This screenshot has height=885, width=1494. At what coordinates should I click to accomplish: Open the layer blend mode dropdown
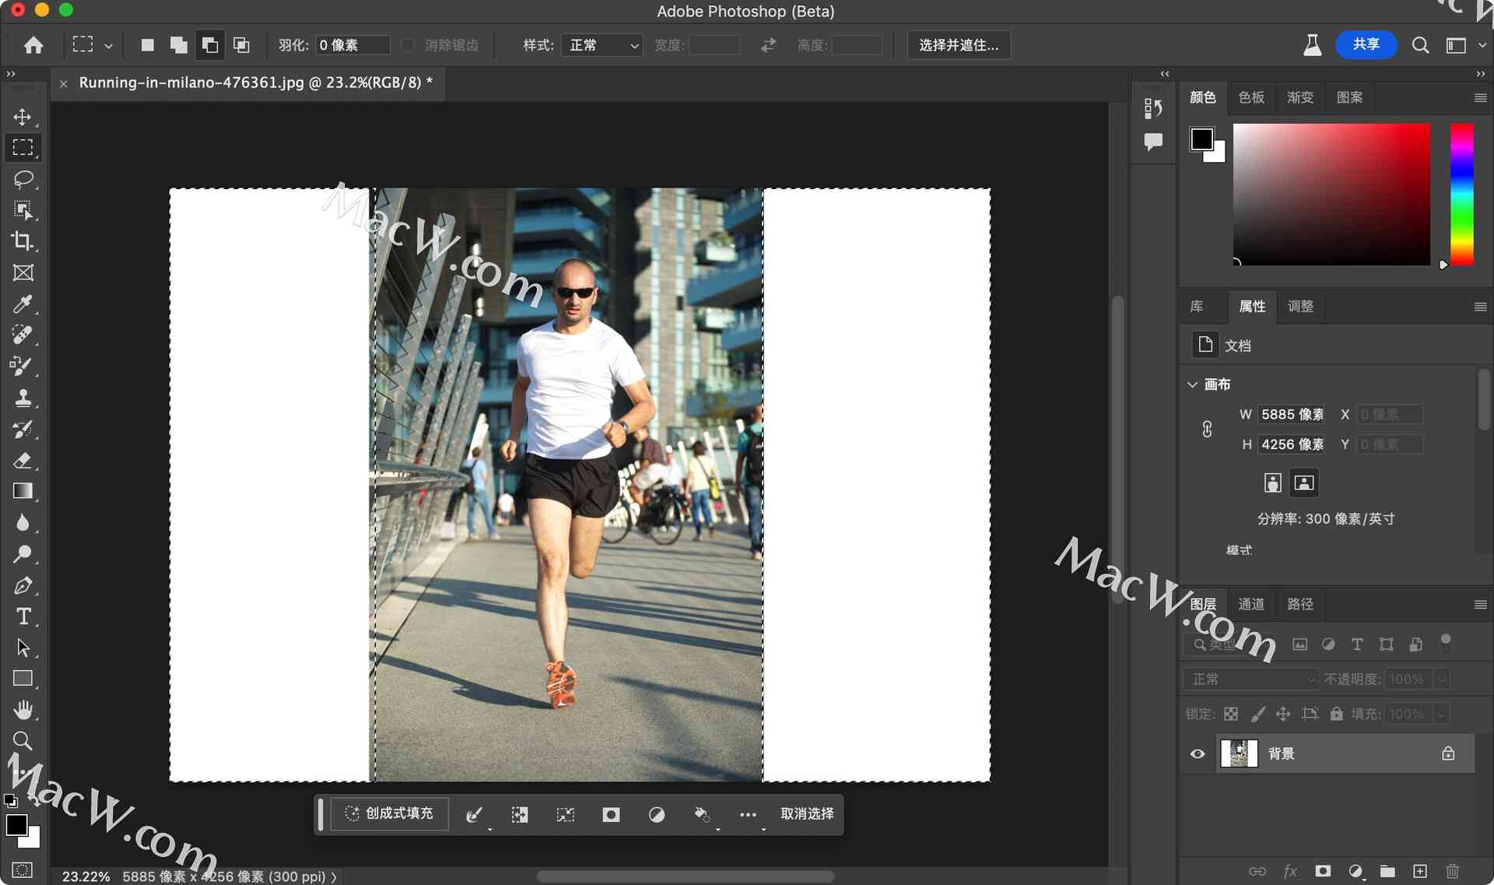(1250, 680)
